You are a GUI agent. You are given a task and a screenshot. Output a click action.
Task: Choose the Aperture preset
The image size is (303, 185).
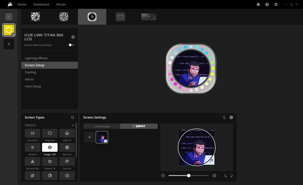[67, 147]
